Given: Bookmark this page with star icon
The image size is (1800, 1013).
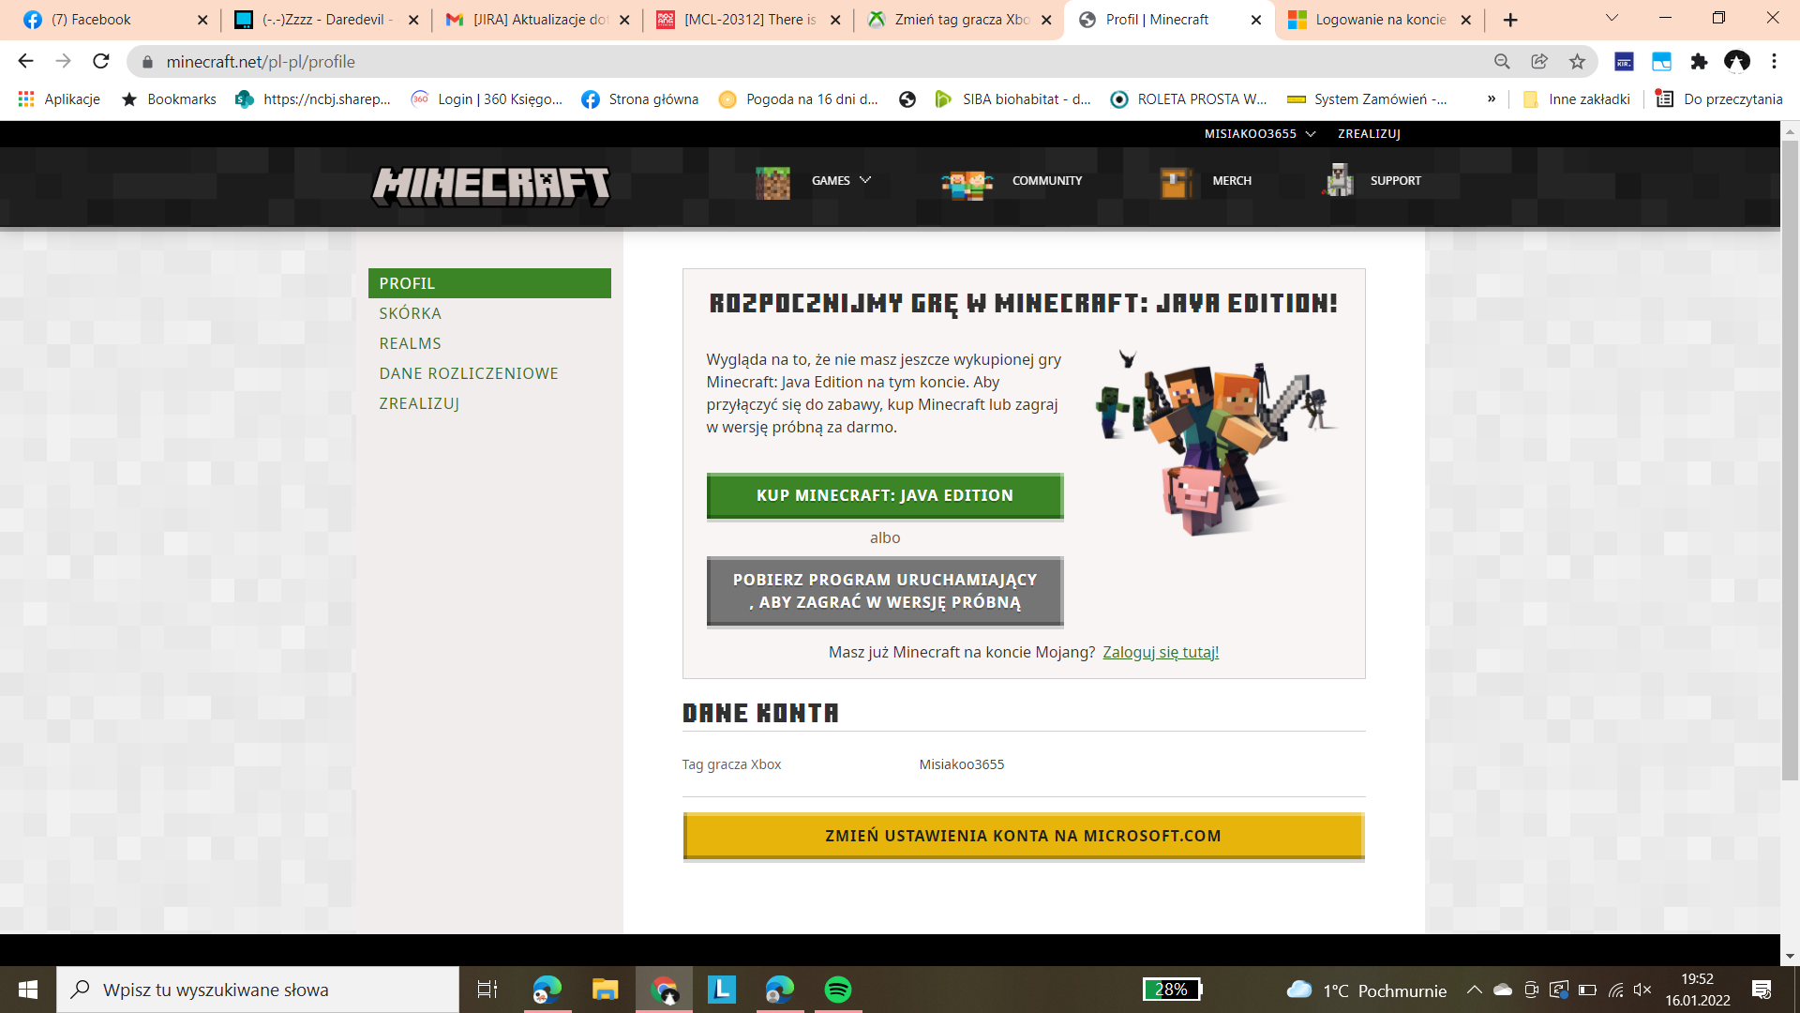Looking at the screenshot, I should click(x=1577, y=62).
